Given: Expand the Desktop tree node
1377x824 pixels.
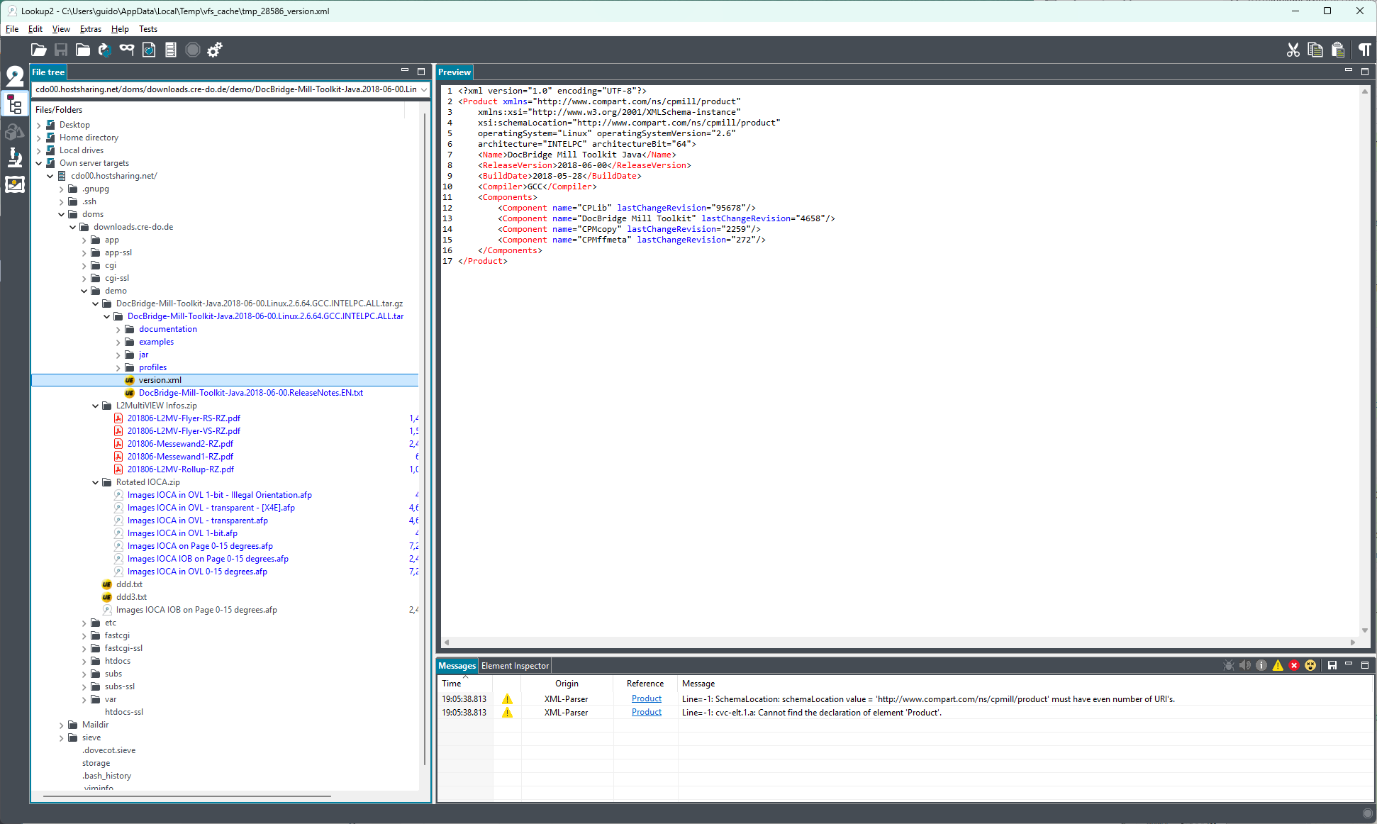Looking at the screenshot, I should click(39, 125).
